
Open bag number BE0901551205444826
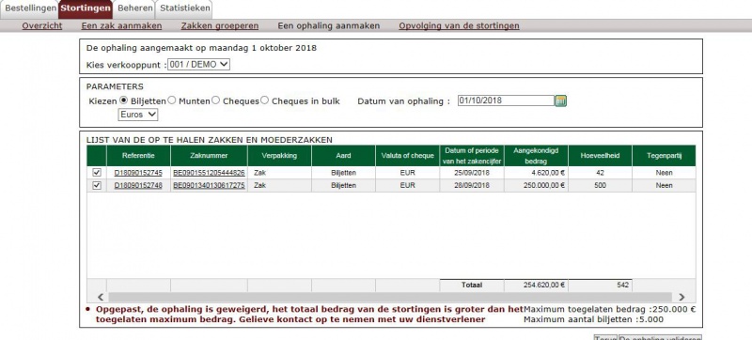pos(209,173)
